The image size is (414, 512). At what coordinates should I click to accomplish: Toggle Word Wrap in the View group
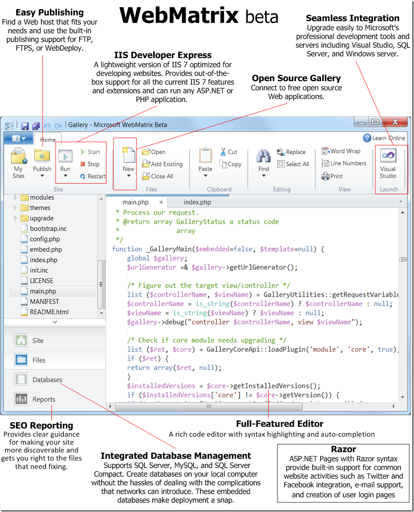click(x=341, y=151)
